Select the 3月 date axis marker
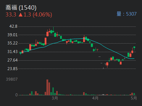Screen dimensions: 142x106 coord(55,98)
